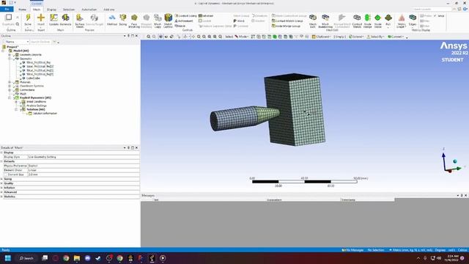
Task: Click the Edges display icon
Action: (413, 18)
